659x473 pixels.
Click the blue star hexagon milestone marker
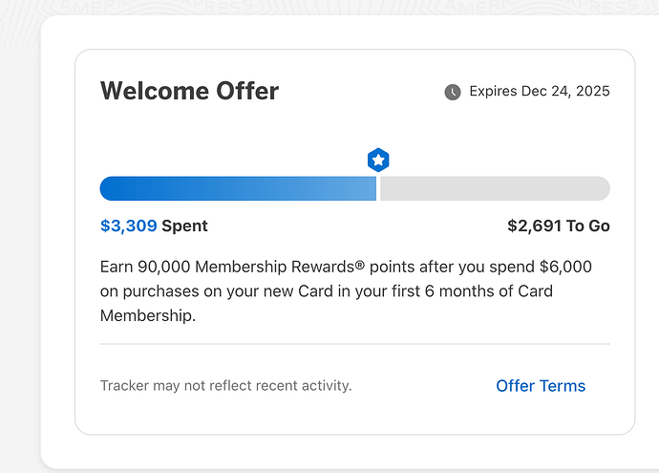point(378,160)
